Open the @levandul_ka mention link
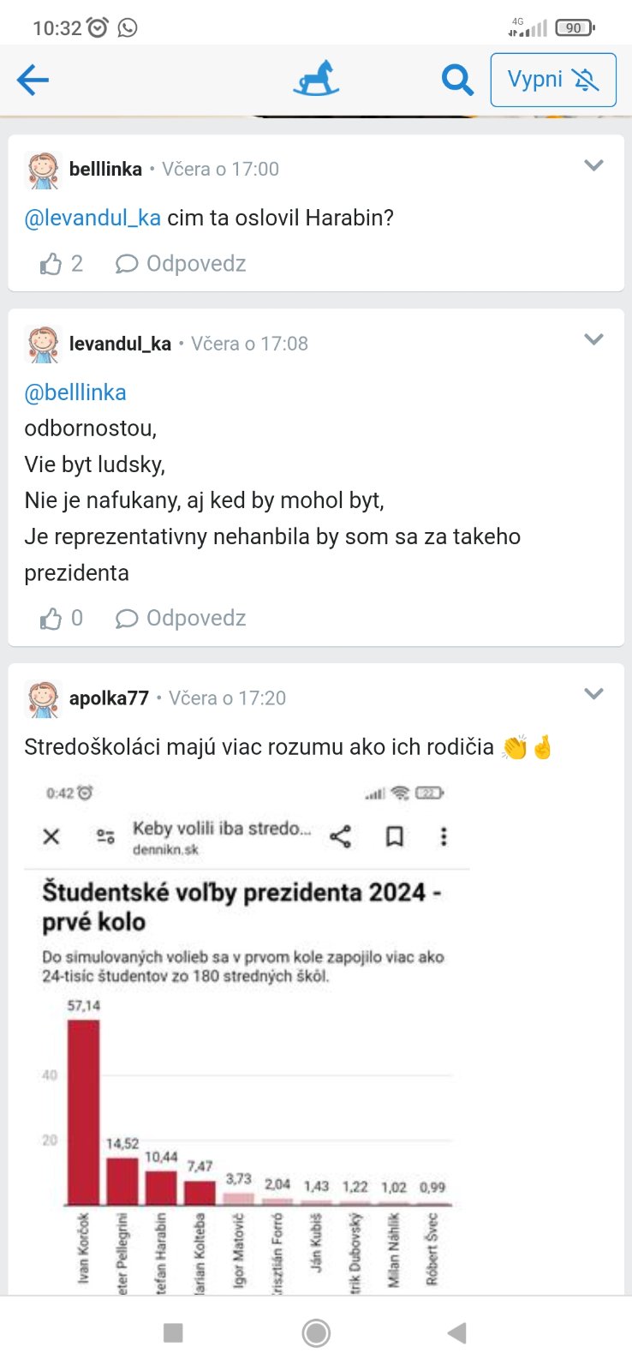Screen dimensions: 632x1371 (x=92, y=218)
